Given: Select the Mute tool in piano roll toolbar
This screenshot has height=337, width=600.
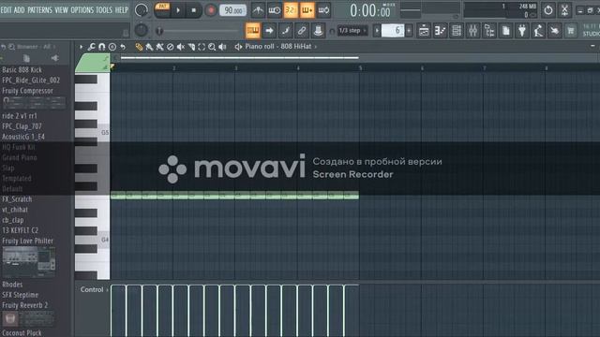Looking at the screenshot, I should click(x=181, y=47).
